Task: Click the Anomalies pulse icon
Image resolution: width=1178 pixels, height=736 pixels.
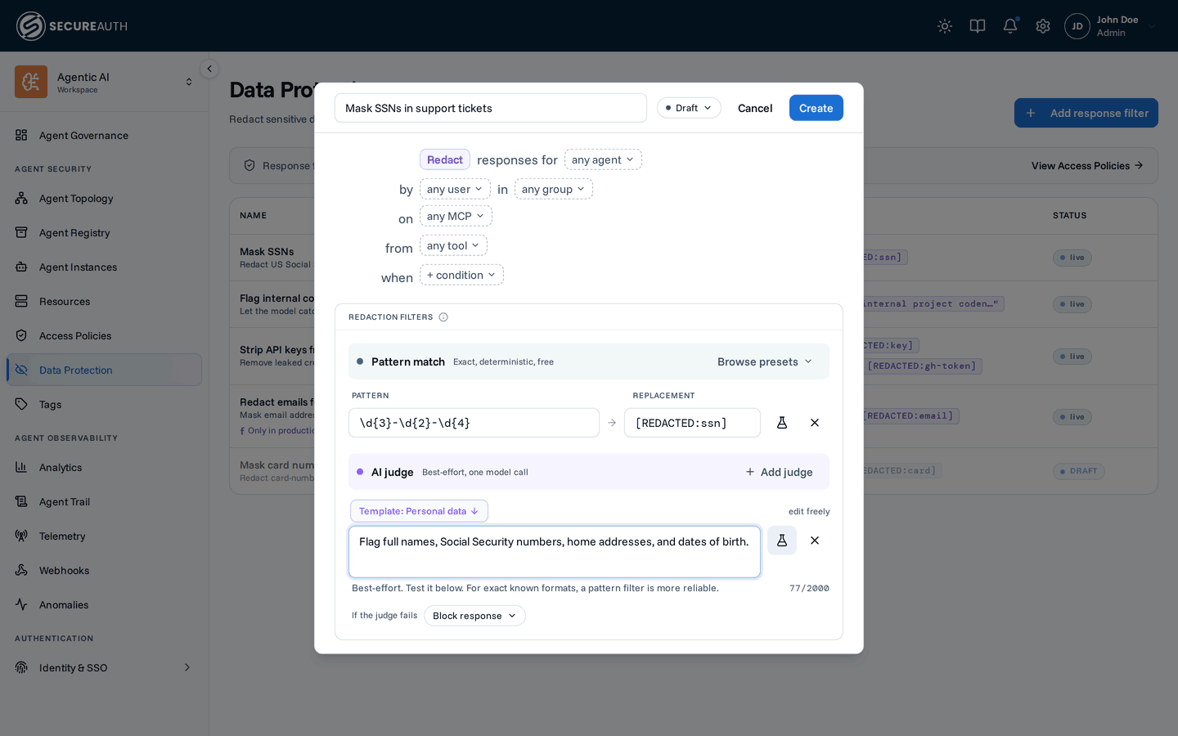Action: pos(22,604)
